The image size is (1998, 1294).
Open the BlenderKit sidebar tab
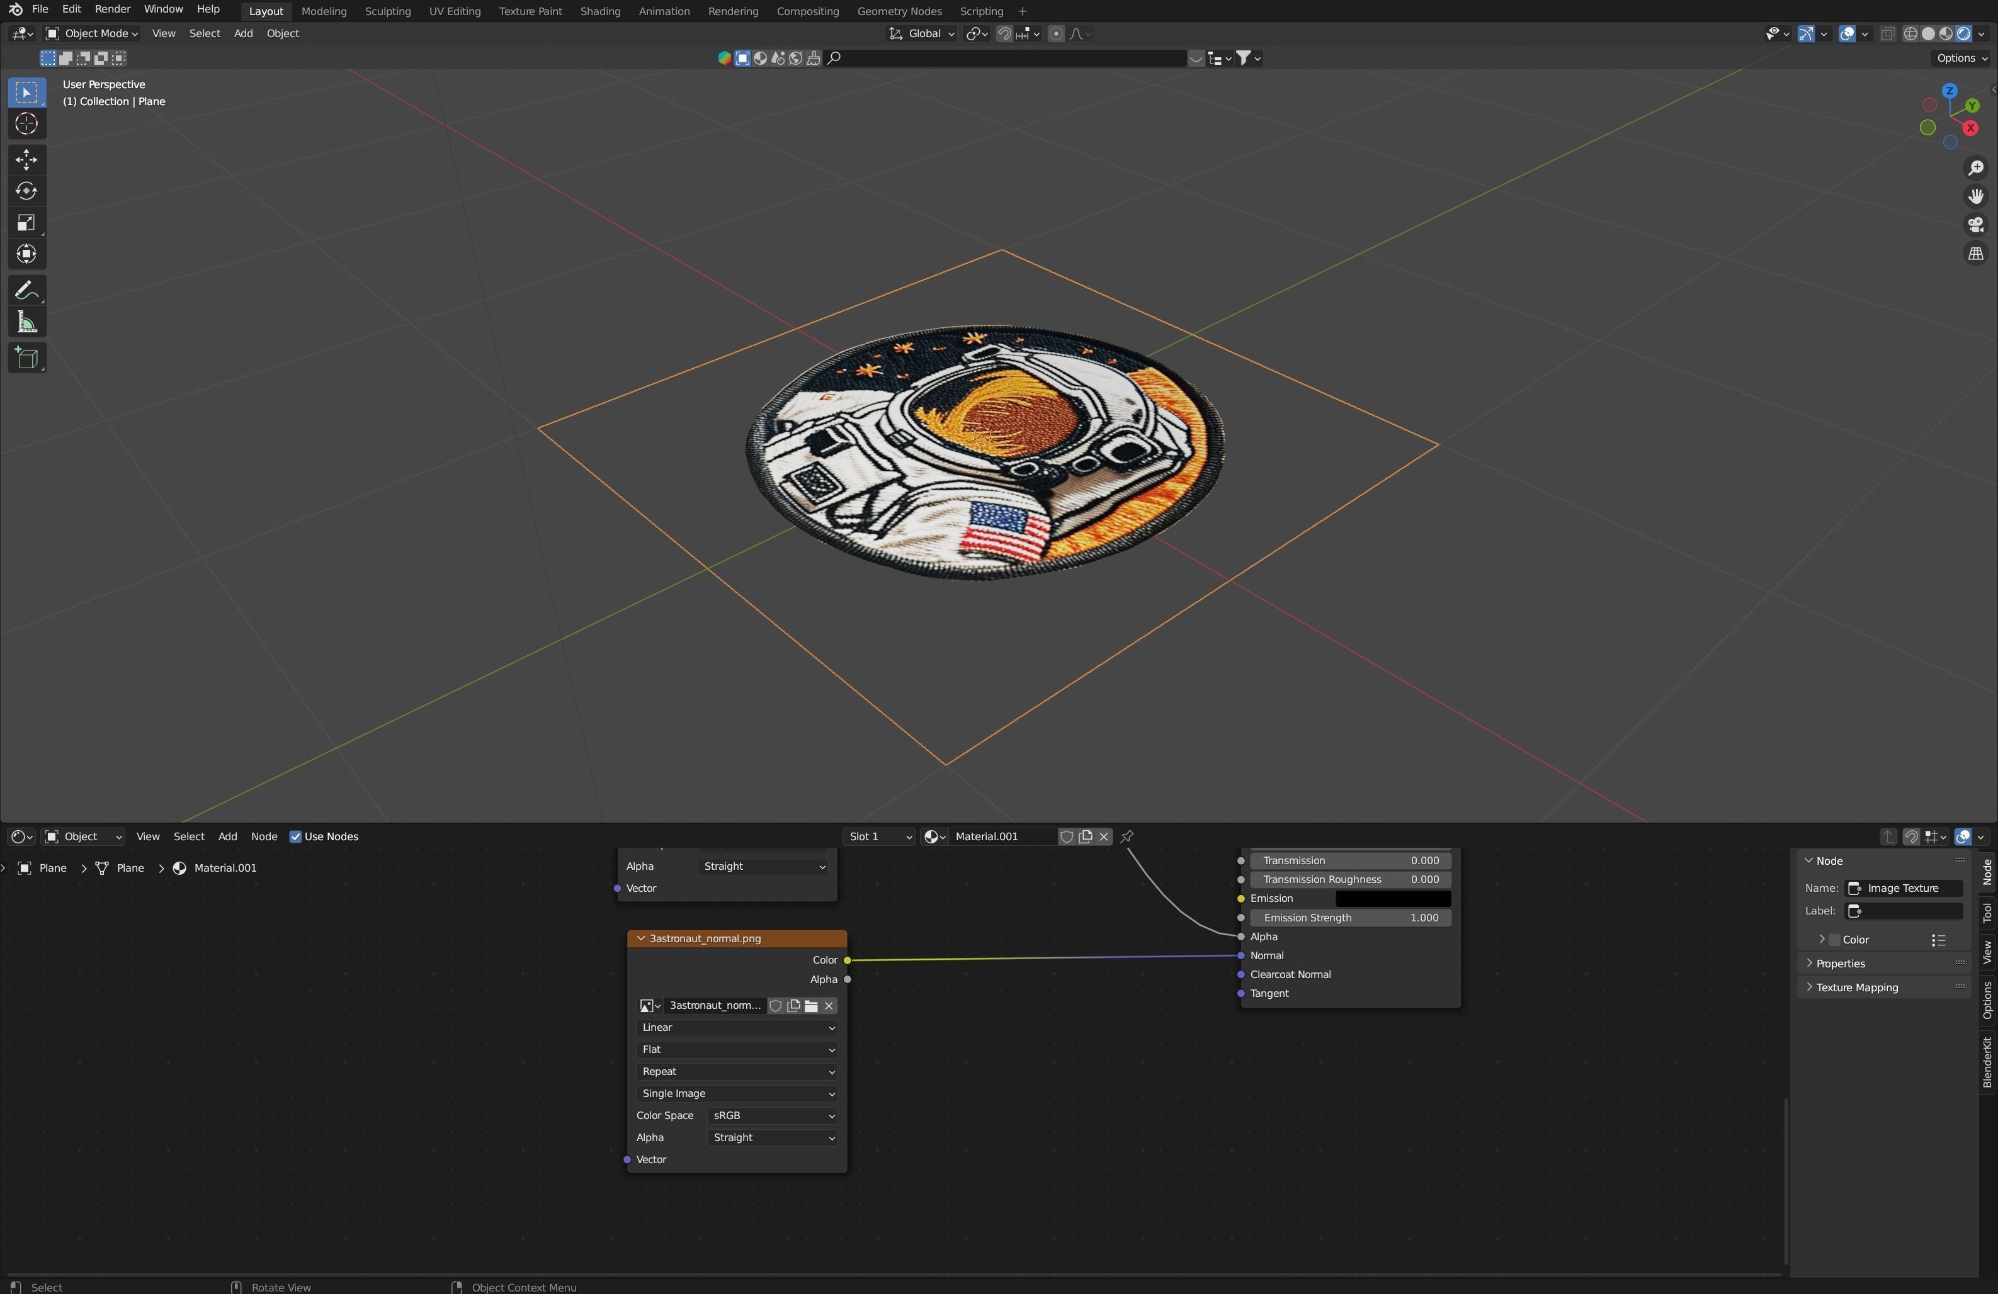(x=1987, y=1062)
